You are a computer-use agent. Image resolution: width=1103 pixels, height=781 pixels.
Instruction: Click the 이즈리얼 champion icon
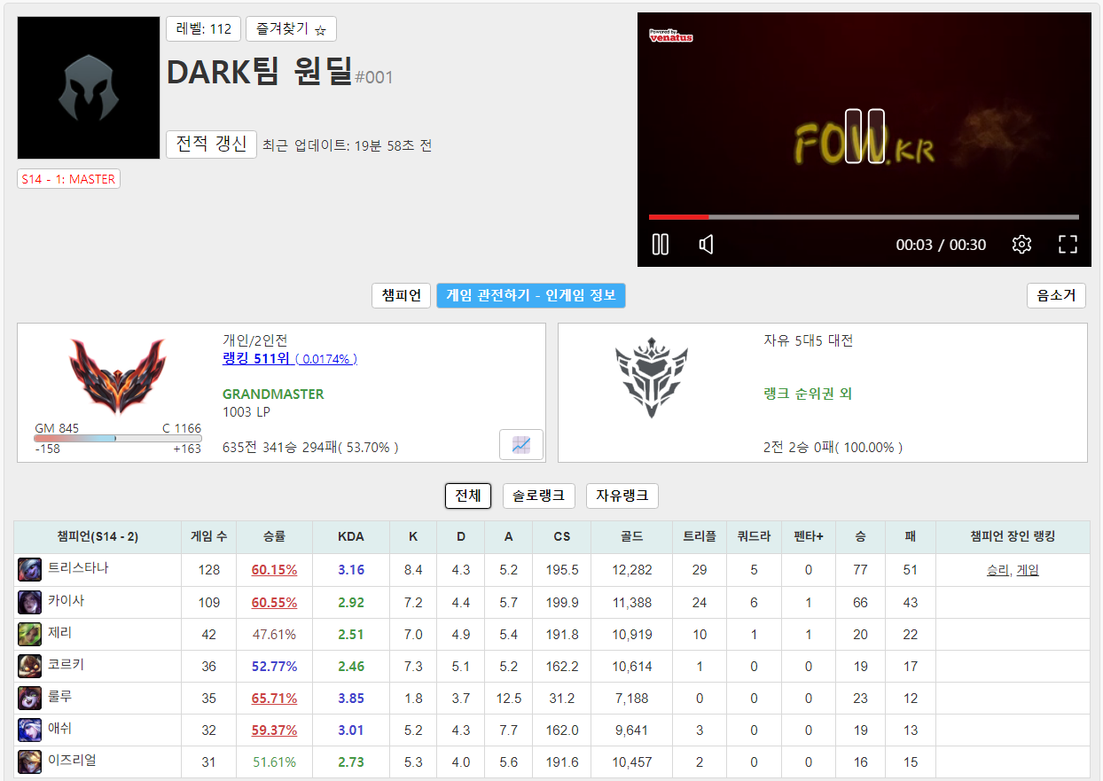[x=29, y=761]
